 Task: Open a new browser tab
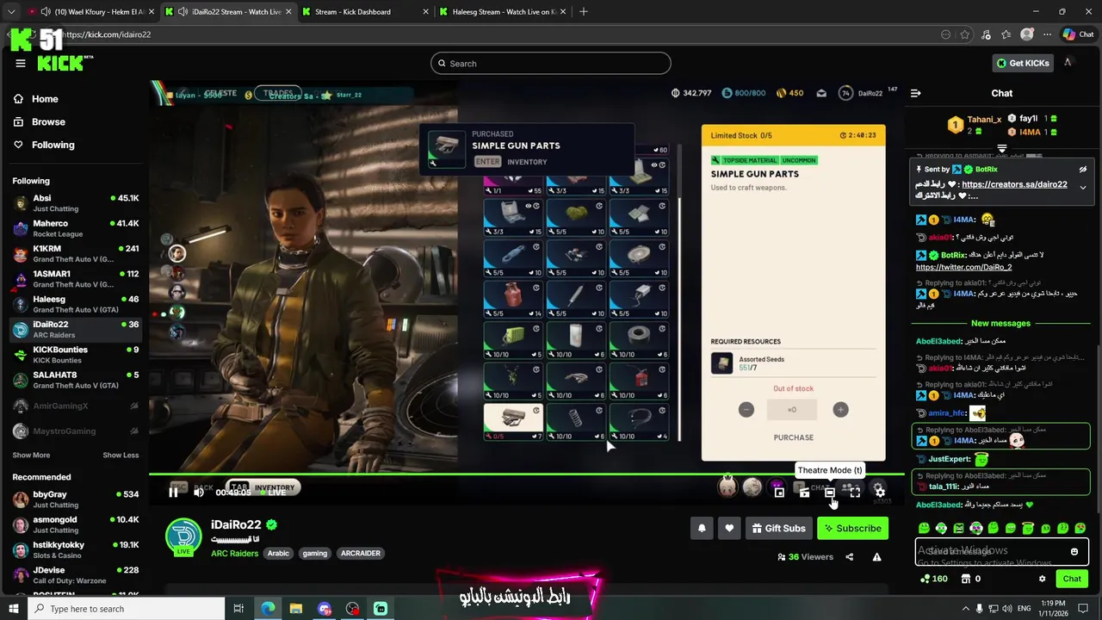point(584,11)
